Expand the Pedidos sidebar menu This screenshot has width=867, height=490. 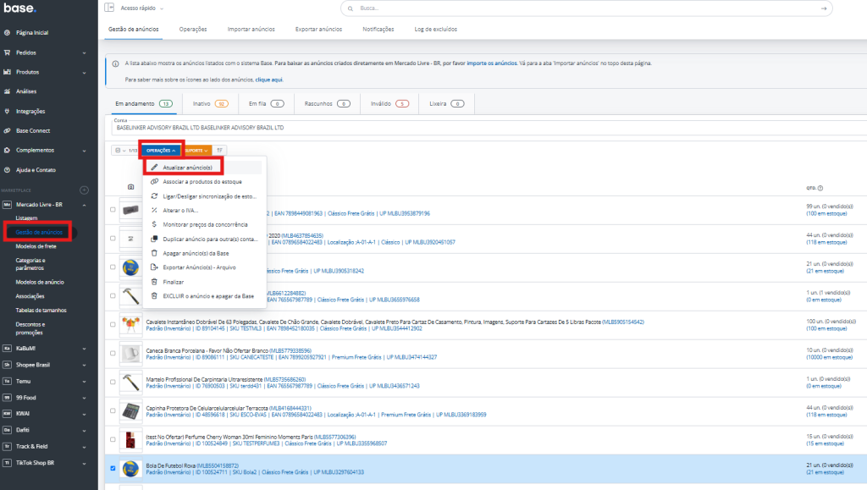(85, 53)
